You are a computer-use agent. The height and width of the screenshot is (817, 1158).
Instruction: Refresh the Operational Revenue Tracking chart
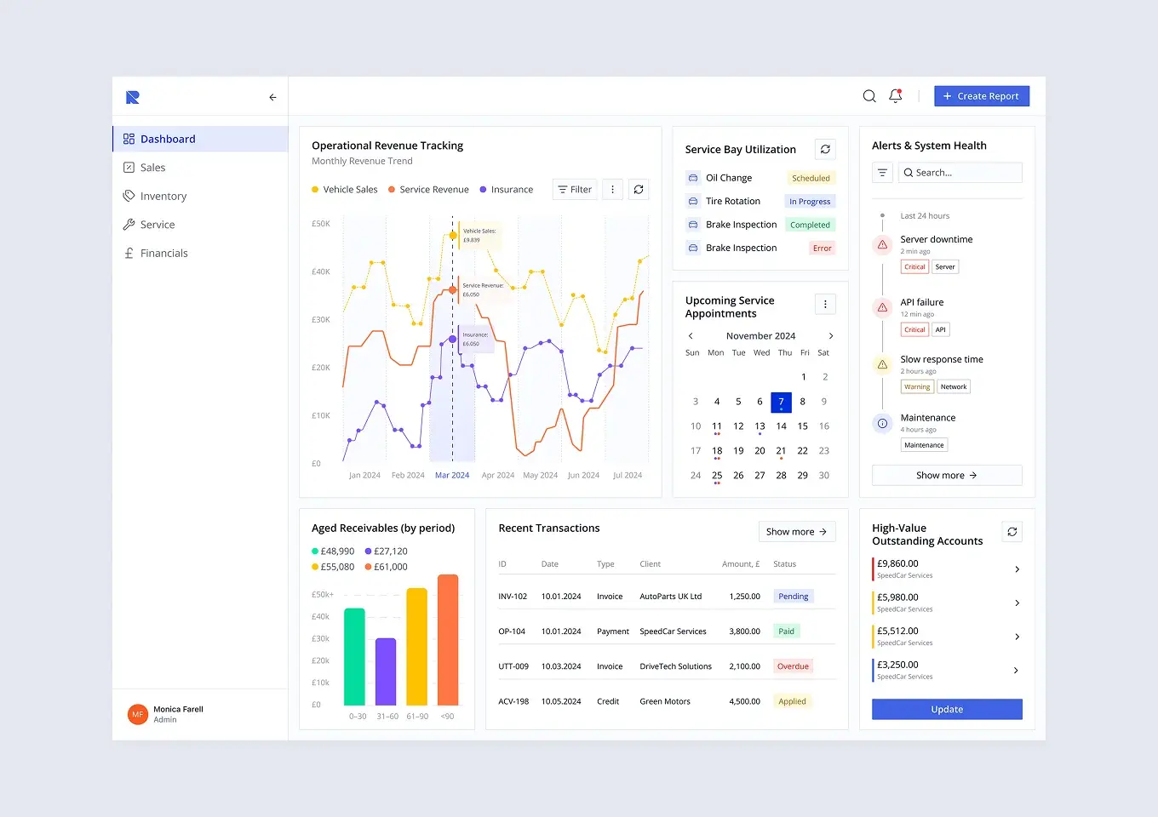point(639,190)
